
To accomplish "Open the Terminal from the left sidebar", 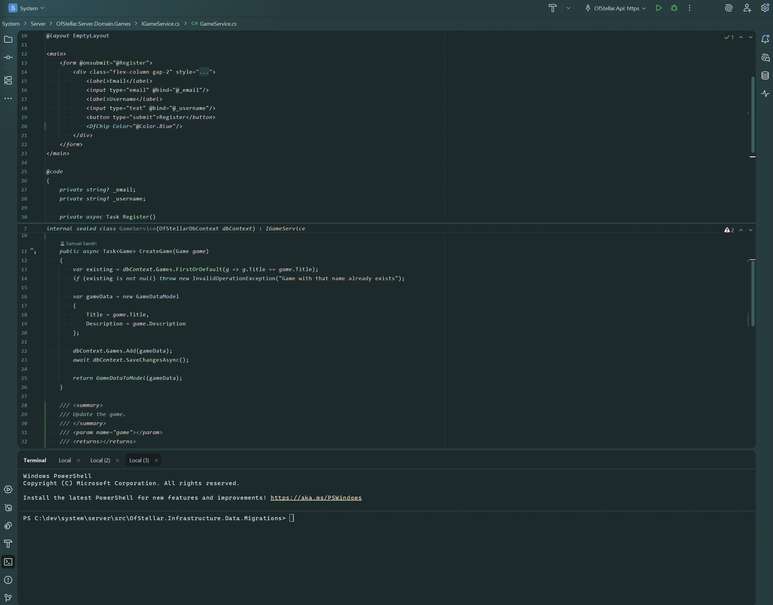I will click(8, 562).
